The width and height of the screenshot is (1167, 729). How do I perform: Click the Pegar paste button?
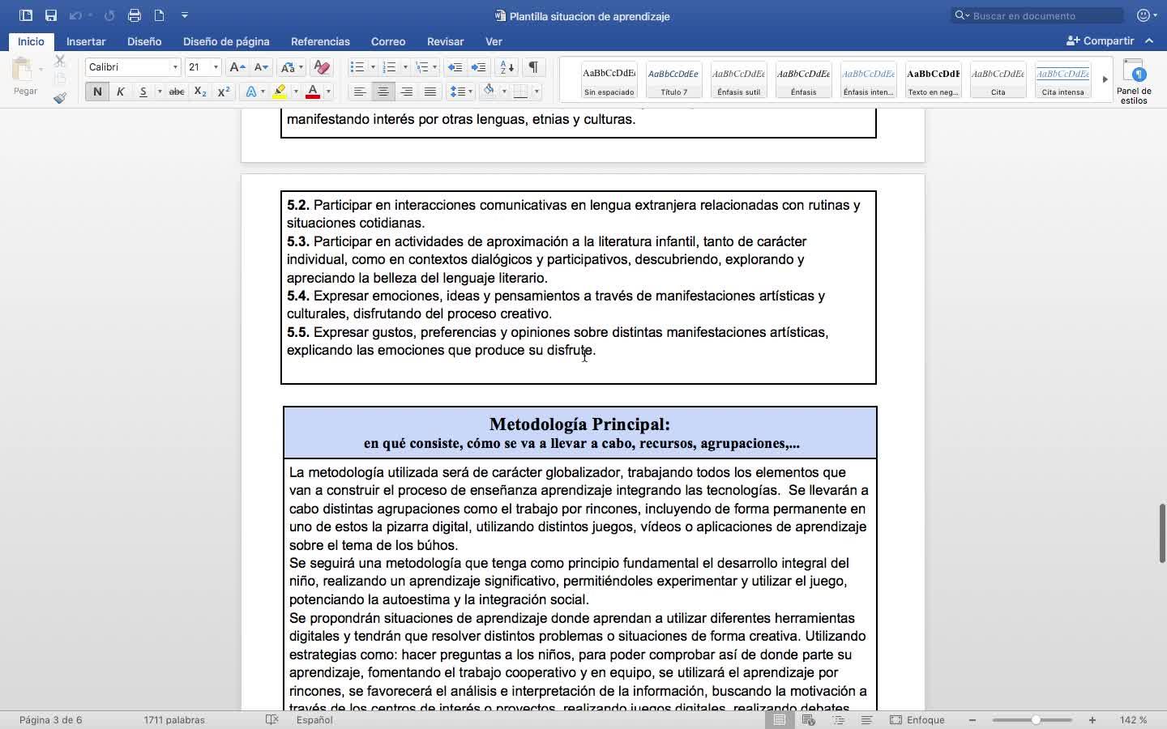(x=25, y=77)
